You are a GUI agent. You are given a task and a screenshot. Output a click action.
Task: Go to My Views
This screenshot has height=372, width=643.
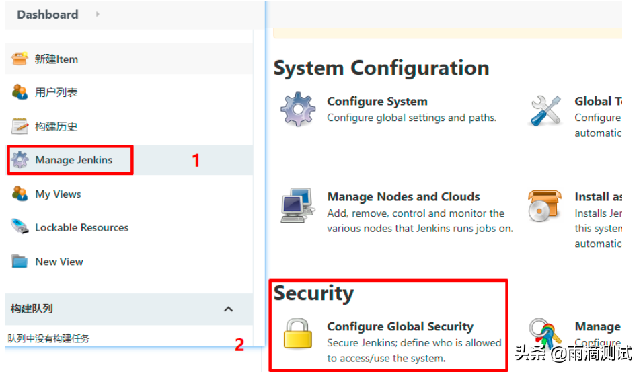(x=58, y=194)
